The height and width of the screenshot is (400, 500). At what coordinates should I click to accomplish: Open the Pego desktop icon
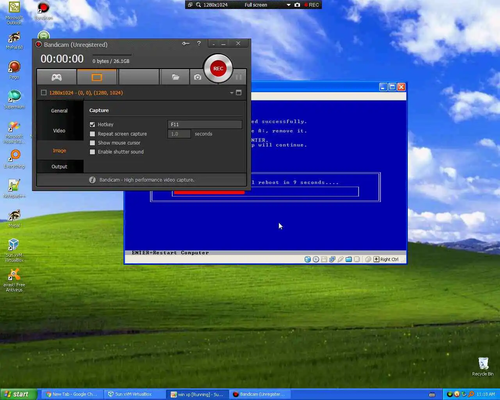14,70
